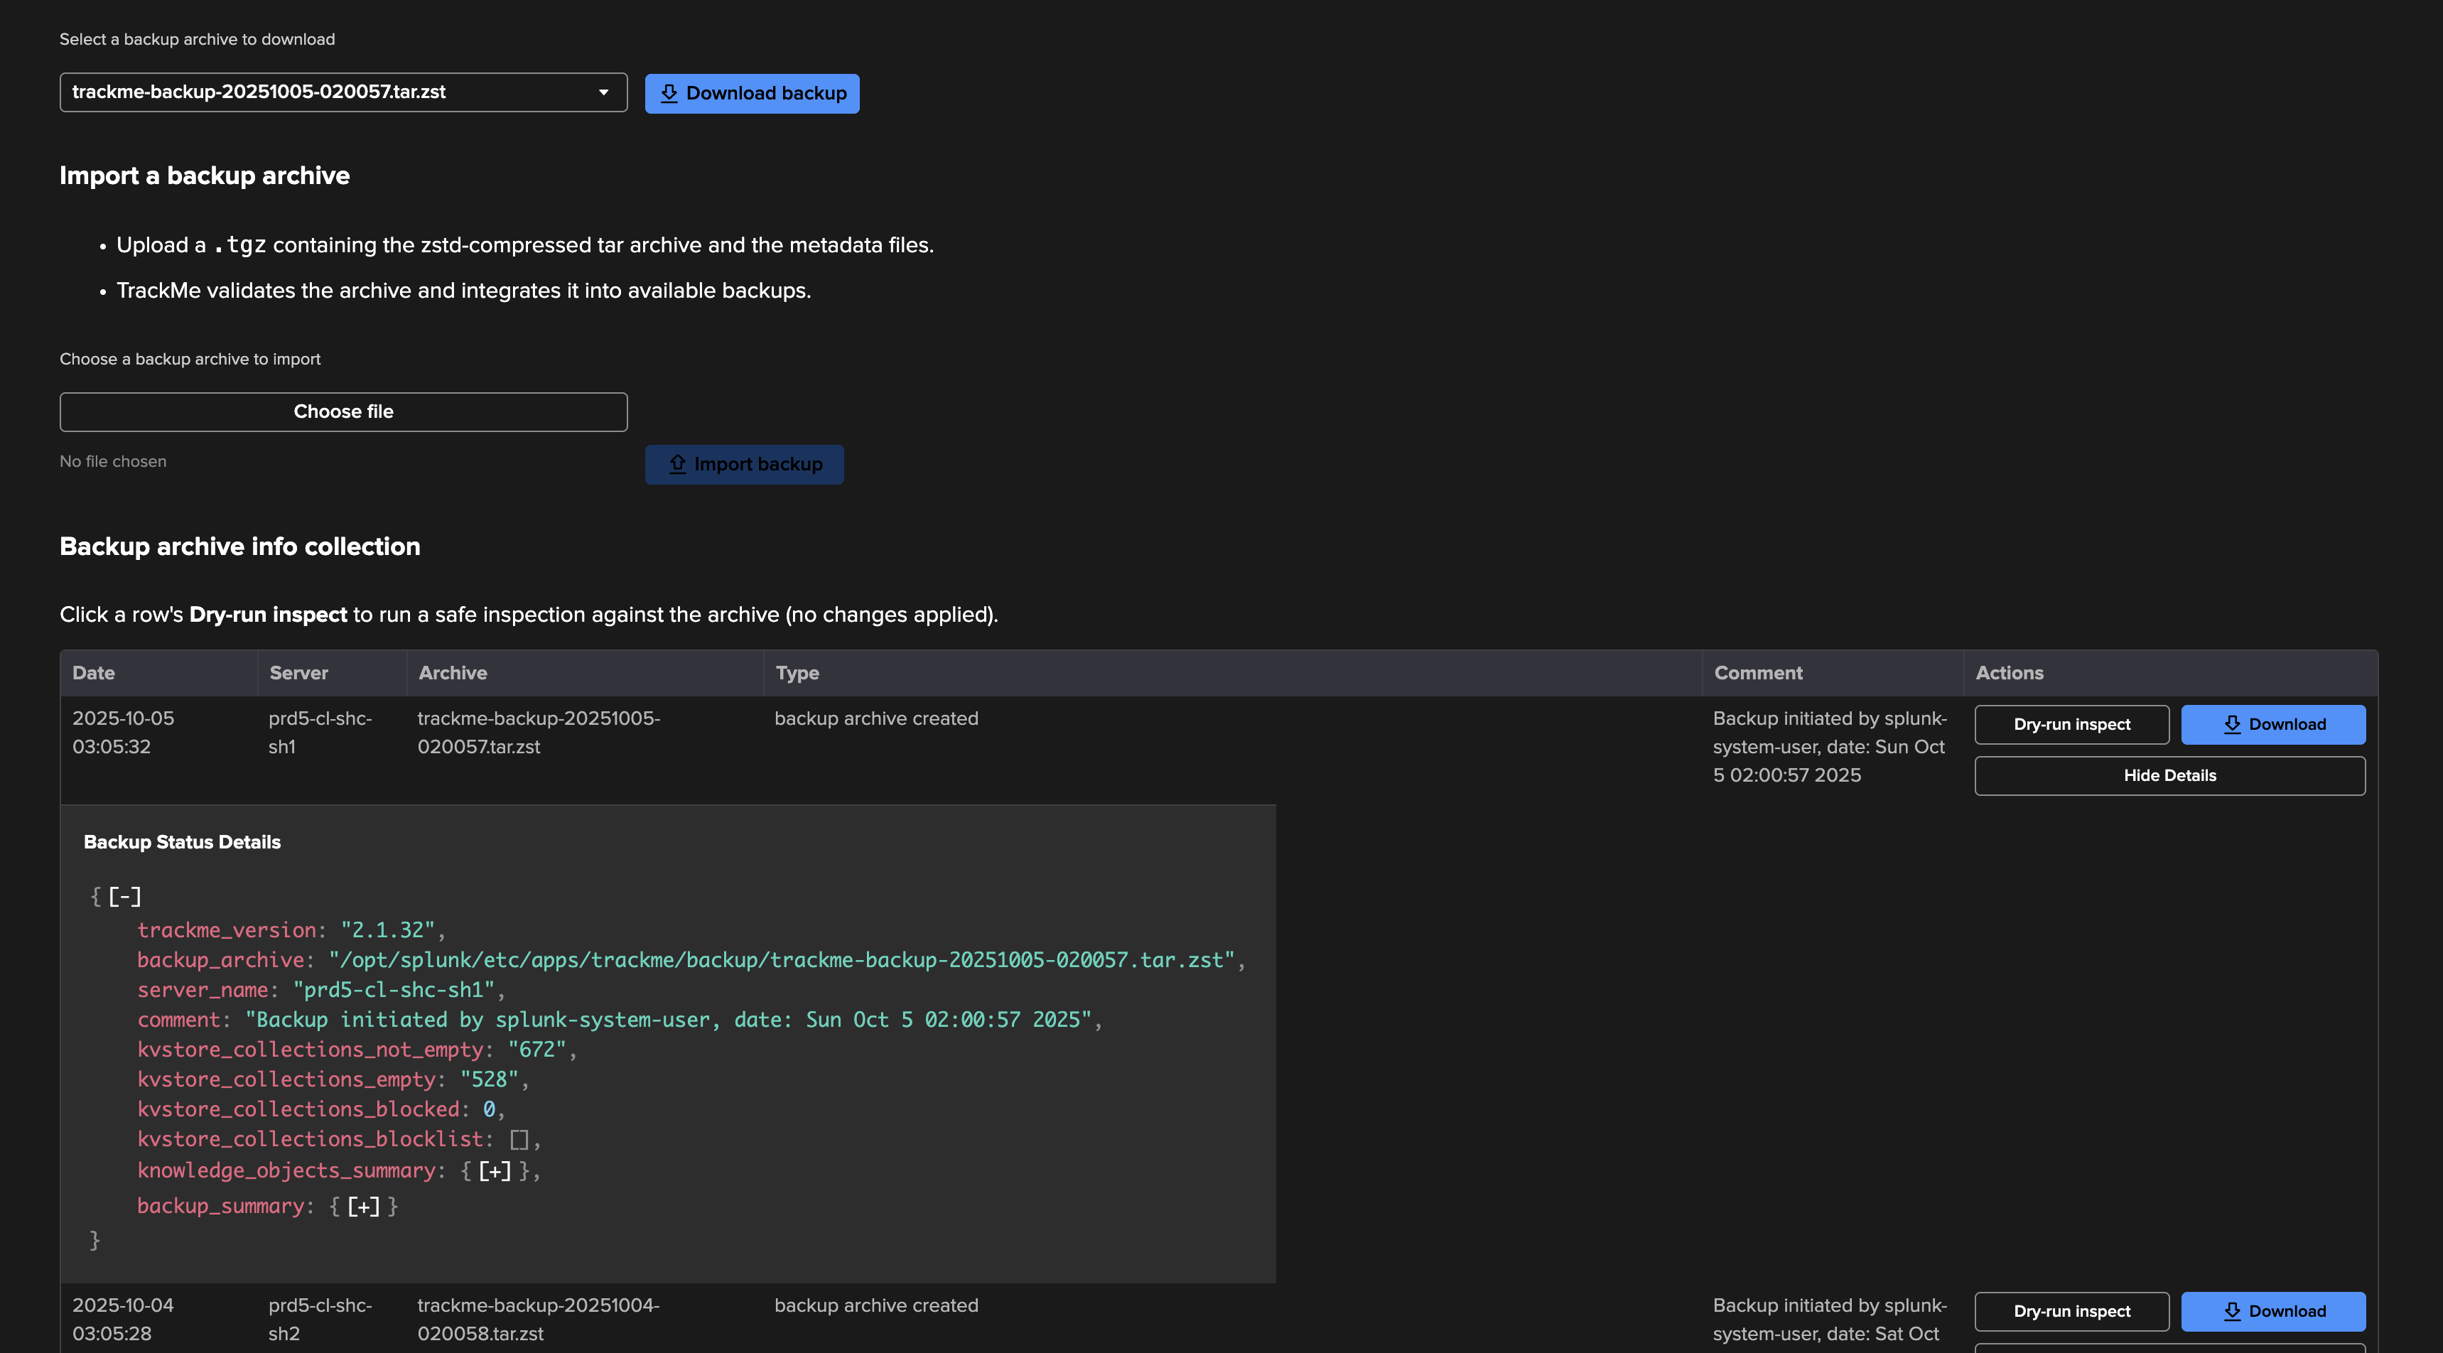
Task: Click Download for the 20251005 archive row
Action: 2272,724
